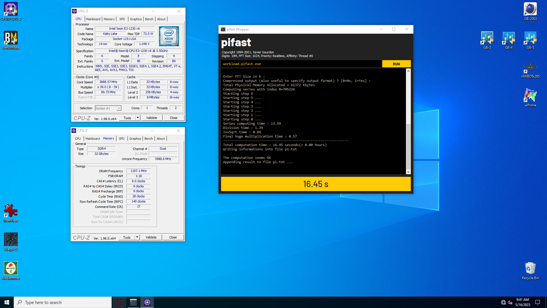Click the Multiplier value x 39.0
Viewport: 547px width, 308px height.
[108, 87]
